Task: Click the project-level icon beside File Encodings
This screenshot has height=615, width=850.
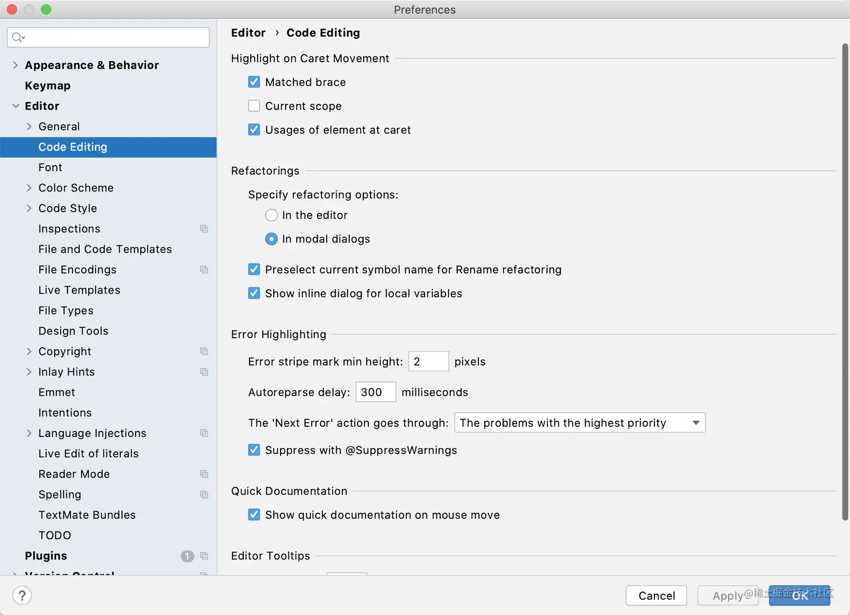Action: [204, 270]
